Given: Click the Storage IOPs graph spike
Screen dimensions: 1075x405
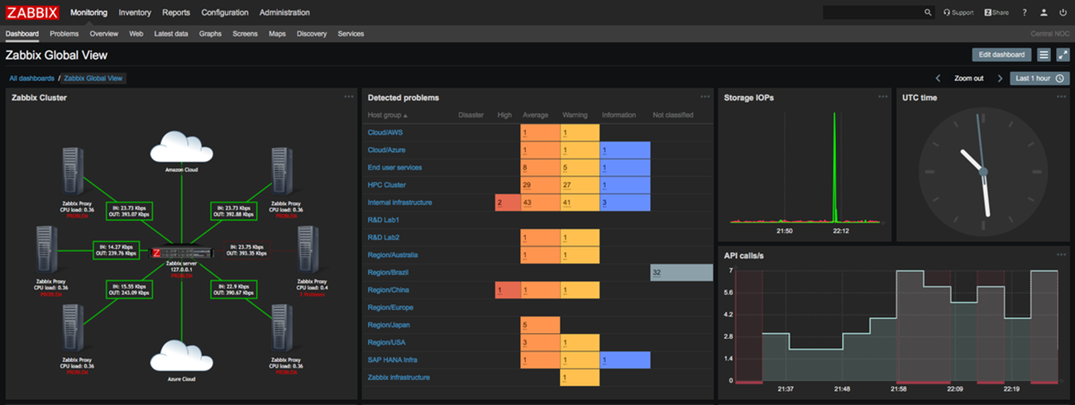Looking at the screenshot, I should (x=834, y=168).
